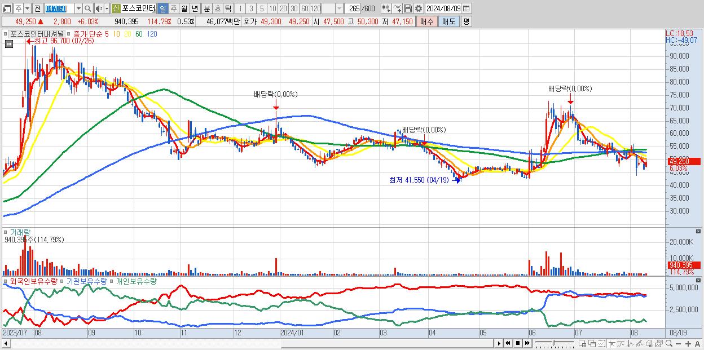Select the 5 interval preset
This screenshot has width=704, height=350.
point(262,8)
